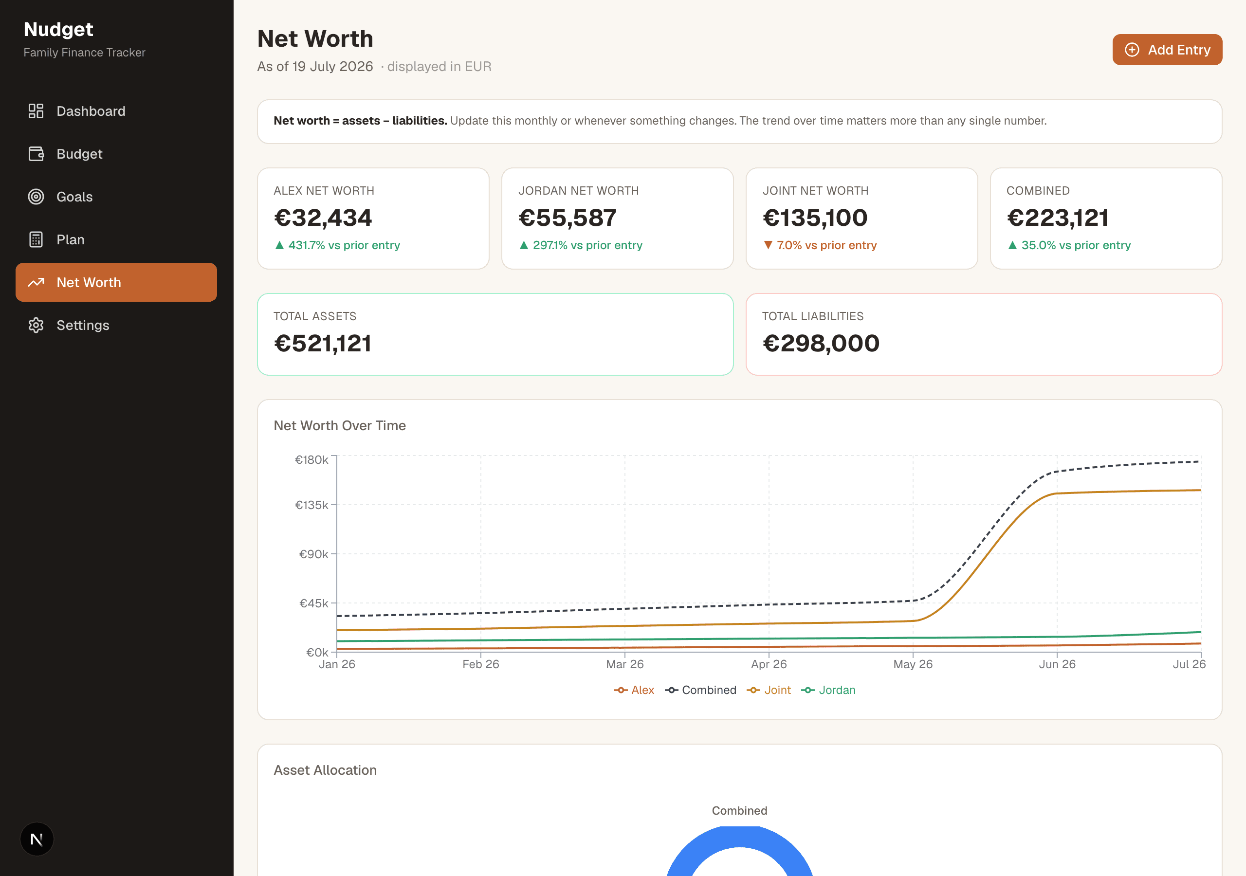Screen dimensions: 1246x876
Task: Open the Next.js N badge icon
Action: (x=37, y=839)
